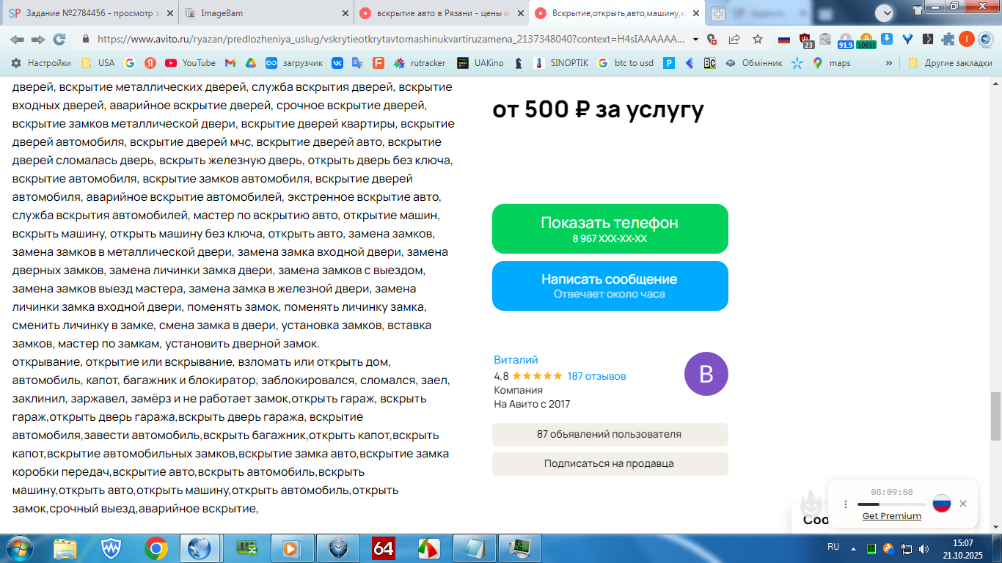
Task: Open the 87 объявлений пользователя button
Action: 610,435
